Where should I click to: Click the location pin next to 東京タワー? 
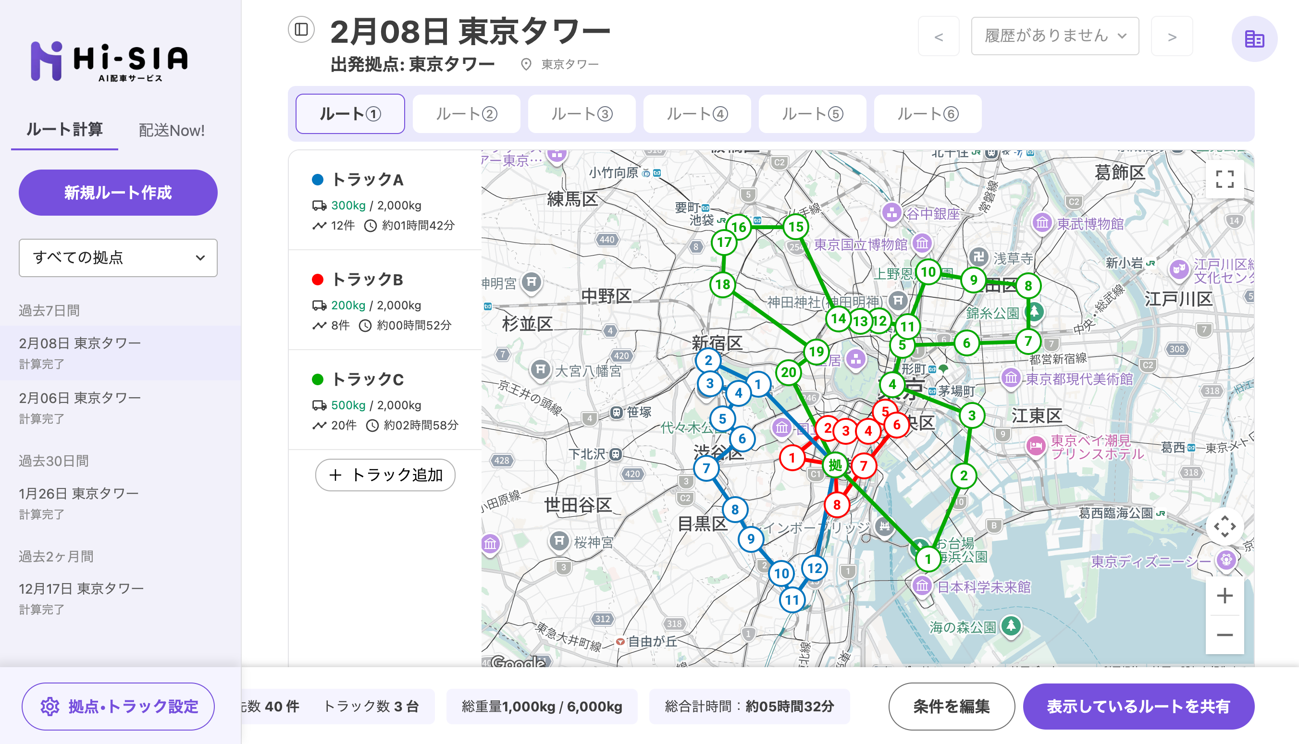pos(526,64)
